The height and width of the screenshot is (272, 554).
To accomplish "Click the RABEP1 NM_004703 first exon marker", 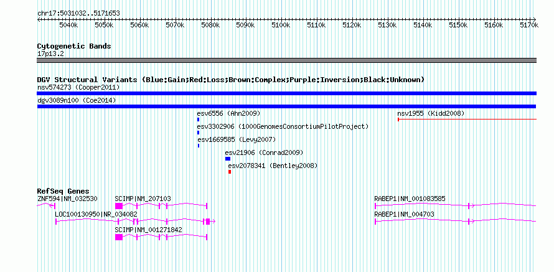I will coord(375,222).
